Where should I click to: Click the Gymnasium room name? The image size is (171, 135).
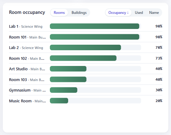pyautogui.click(x=20, y=90)
